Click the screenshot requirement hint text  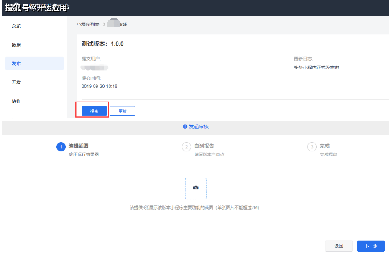pyautogui.click(x=194, y=207)
